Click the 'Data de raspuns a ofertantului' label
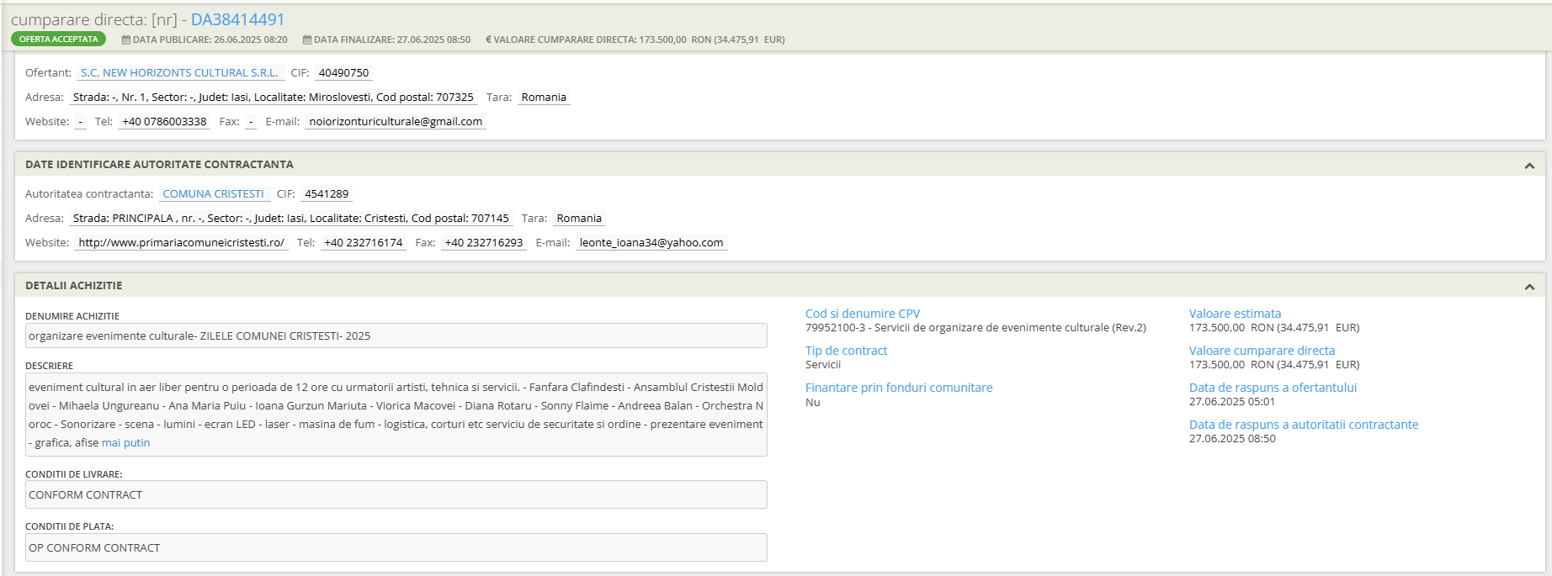Viewport: 1552px width, 576px height. point(1273,388)
